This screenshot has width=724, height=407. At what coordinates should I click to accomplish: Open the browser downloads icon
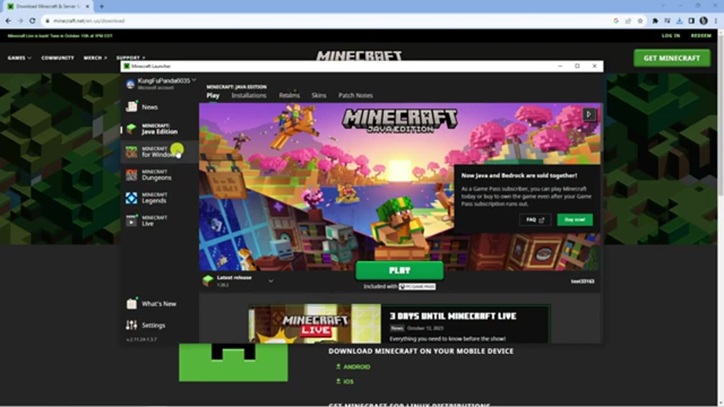679,21
